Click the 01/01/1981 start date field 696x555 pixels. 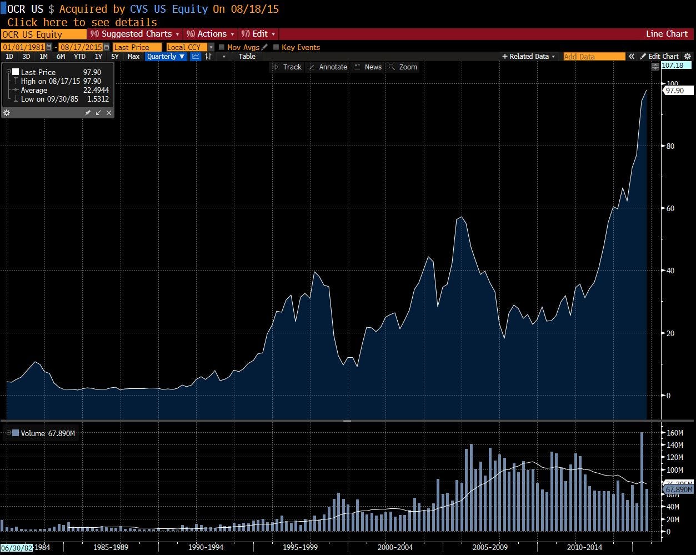(x=23, y=47)
